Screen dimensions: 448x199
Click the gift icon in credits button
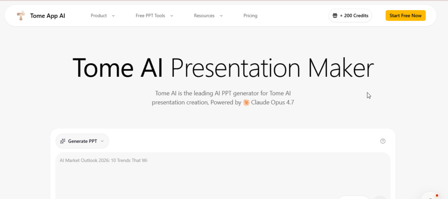click(x=335, y=16)
